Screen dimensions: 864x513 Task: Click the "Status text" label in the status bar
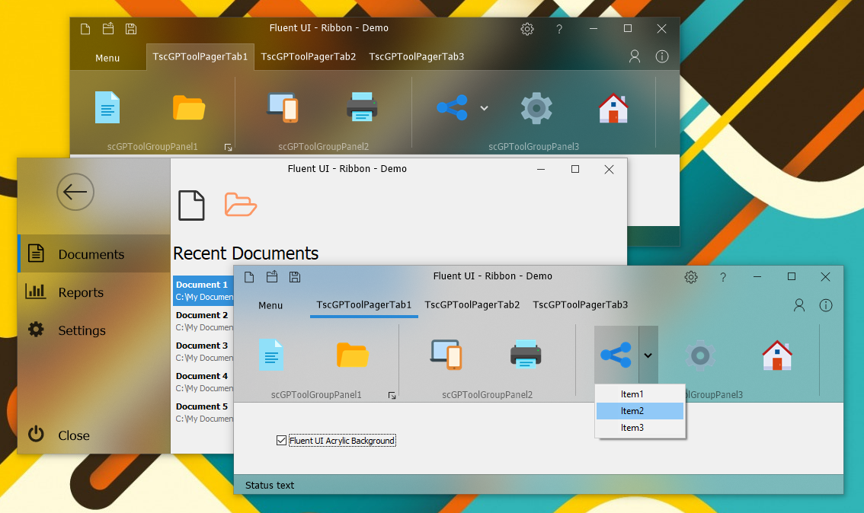pos(270,485)
